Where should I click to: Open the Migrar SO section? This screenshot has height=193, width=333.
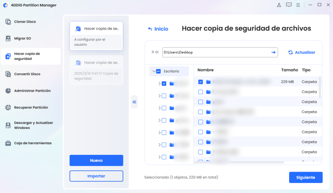[x=22, y=38]
